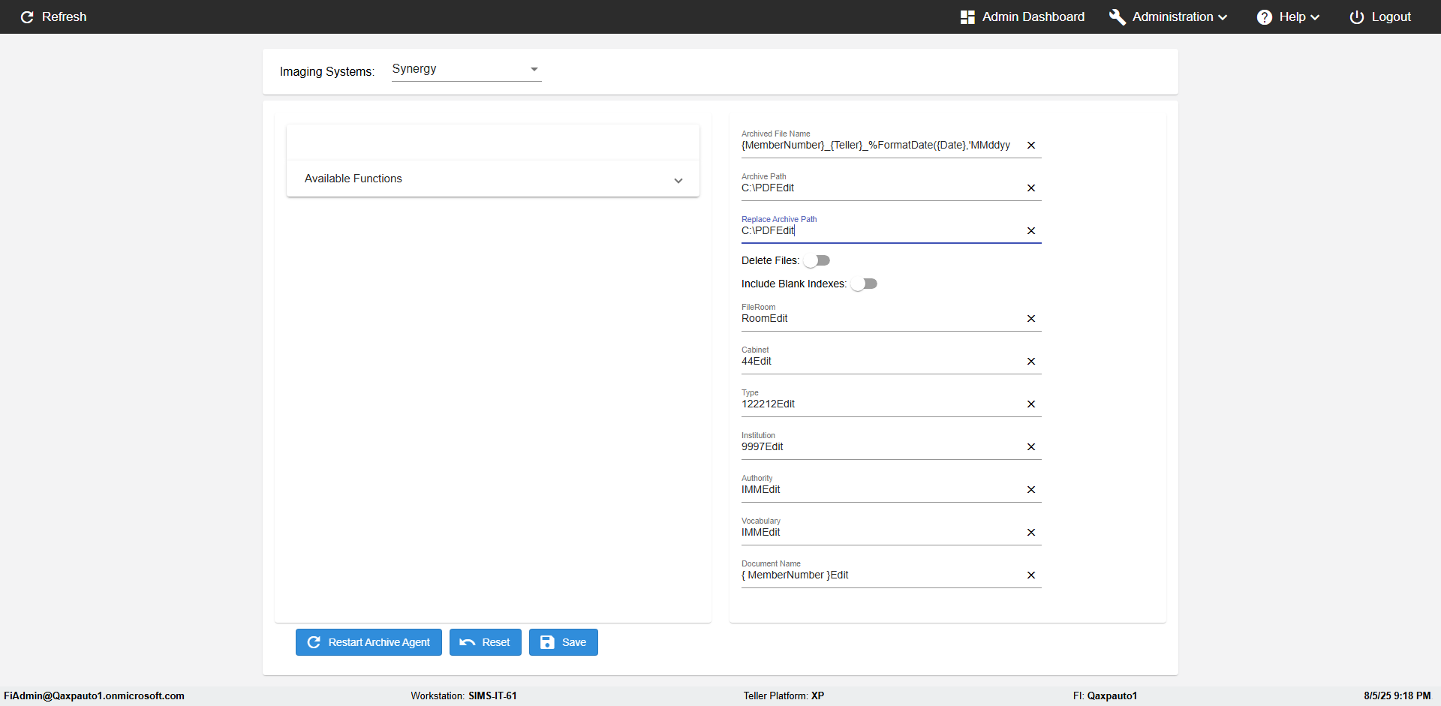The width and height of the screenshot is (1441, 706).
Task: Go to Admin Dashboard
Action: [1022, 17]
